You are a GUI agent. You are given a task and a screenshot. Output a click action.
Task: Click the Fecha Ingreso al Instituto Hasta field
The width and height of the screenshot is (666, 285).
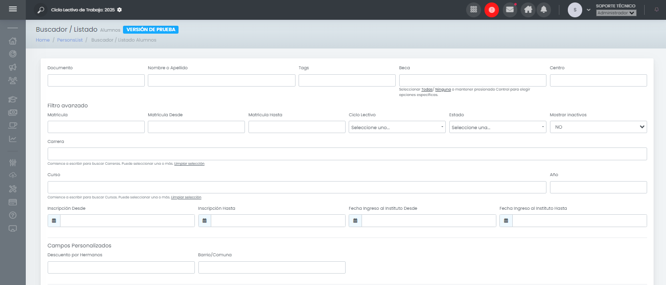tap(580, 221)
